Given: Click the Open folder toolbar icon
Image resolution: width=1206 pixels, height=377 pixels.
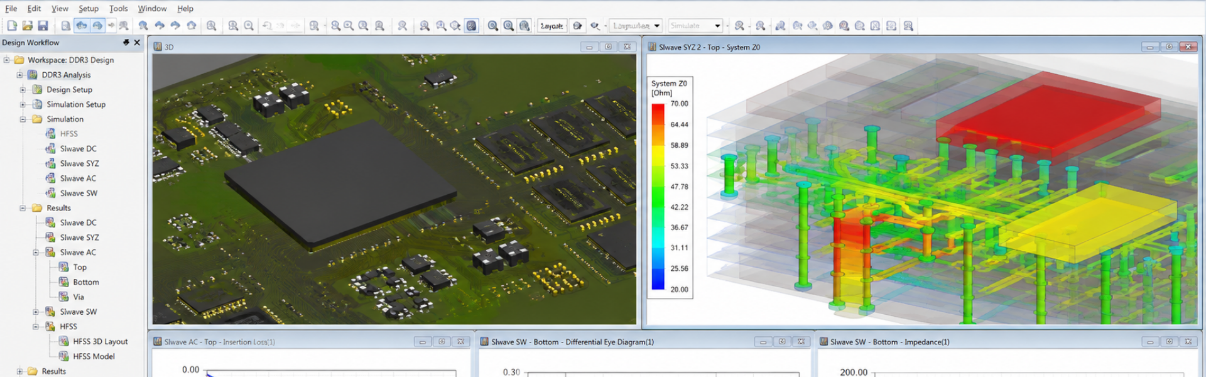Looking at the screenshot, I should [x=27, y=26].
